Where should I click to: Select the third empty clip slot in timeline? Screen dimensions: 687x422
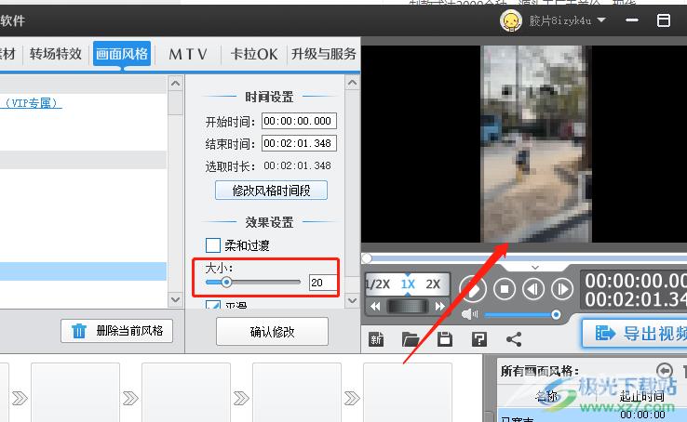click(x=297, y=392)
